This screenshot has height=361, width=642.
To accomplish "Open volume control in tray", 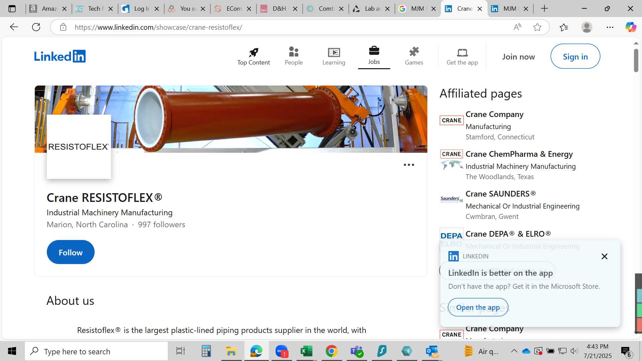I will click(574, 351).
